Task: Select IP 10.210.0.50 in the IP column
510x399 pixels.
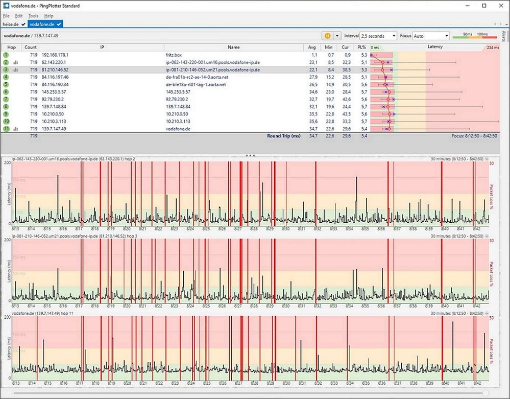Action: pos(53,114)
